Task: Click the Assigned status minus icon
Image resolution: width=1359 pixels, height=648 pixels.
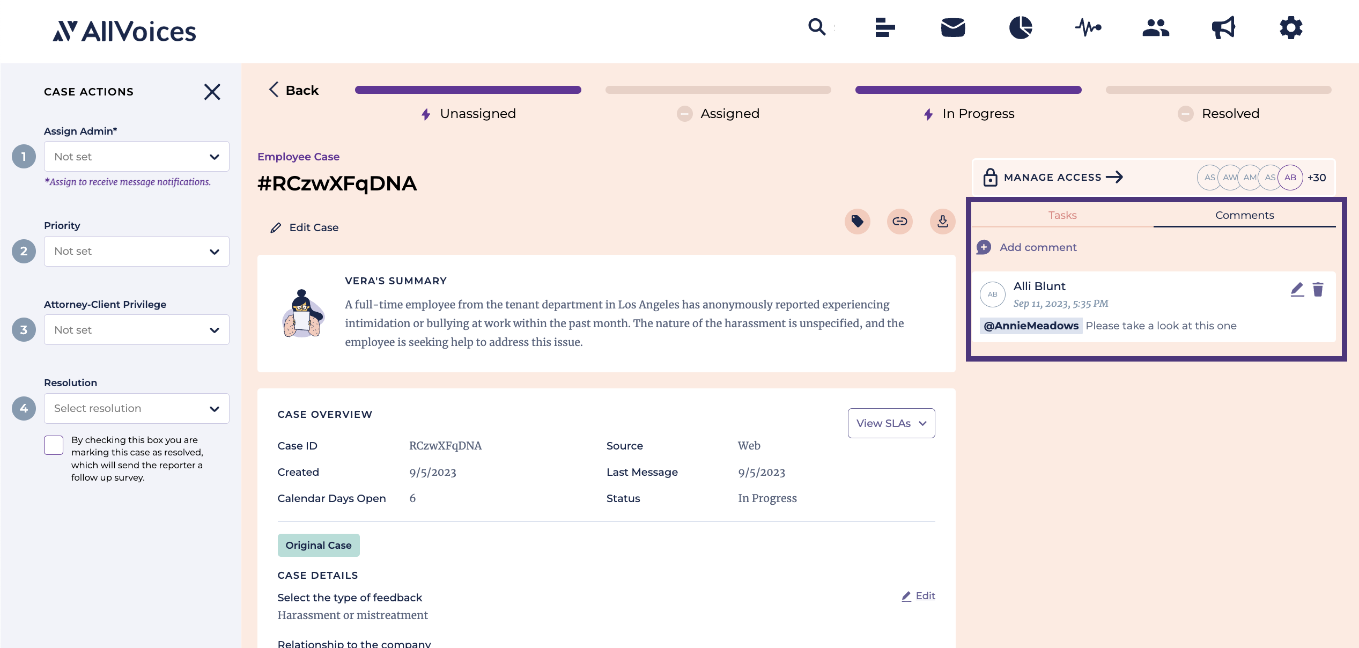Action: click(x=684, y=114)
